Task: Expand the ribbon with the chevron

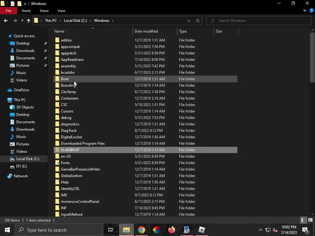Action: 305,10
